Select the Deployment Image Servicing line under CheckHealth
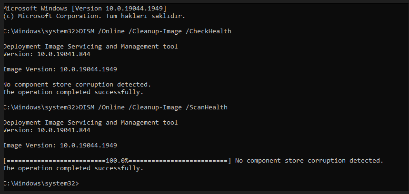This screenshot has height=194, width=409. pos(90,46)
